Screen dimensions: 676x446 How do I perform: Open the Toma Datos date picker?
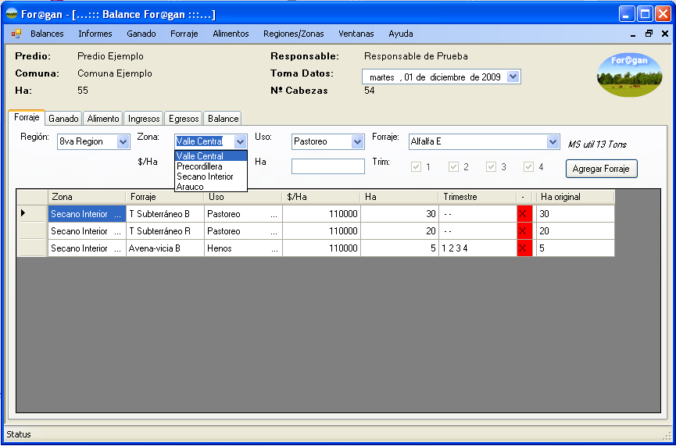coord(513,77)
